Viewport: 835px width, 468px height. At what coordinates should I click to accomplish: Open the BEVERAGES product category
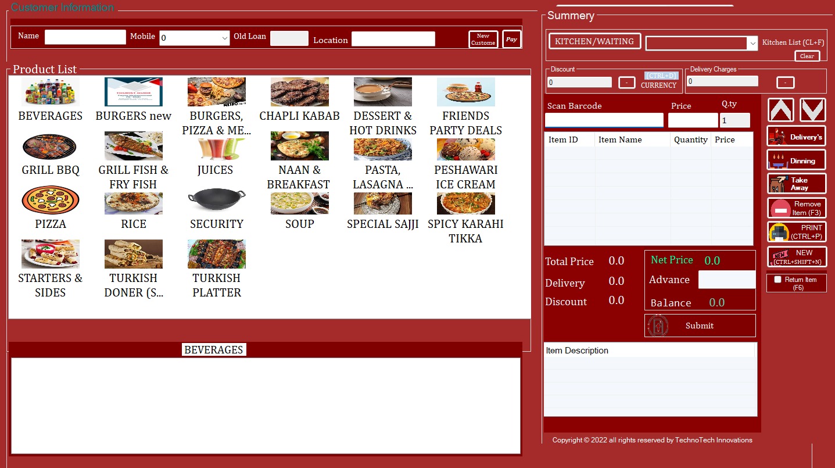tap(50, 92)
